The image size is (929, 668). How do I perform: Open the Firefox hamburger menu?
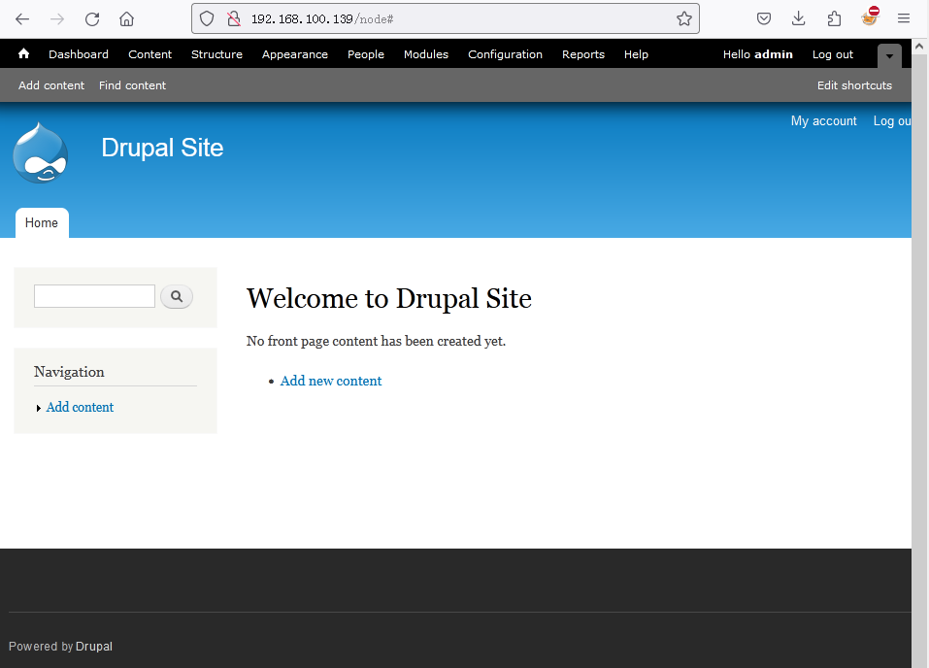pyautogui.click(x=904, y=19)
